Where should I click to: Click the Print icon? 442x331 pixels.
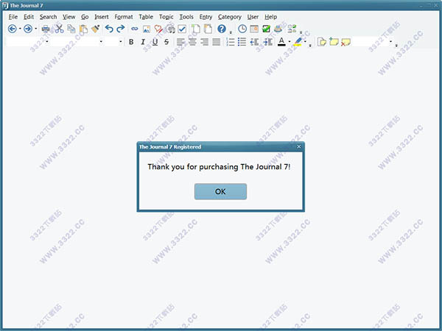[x=46, y=29]
